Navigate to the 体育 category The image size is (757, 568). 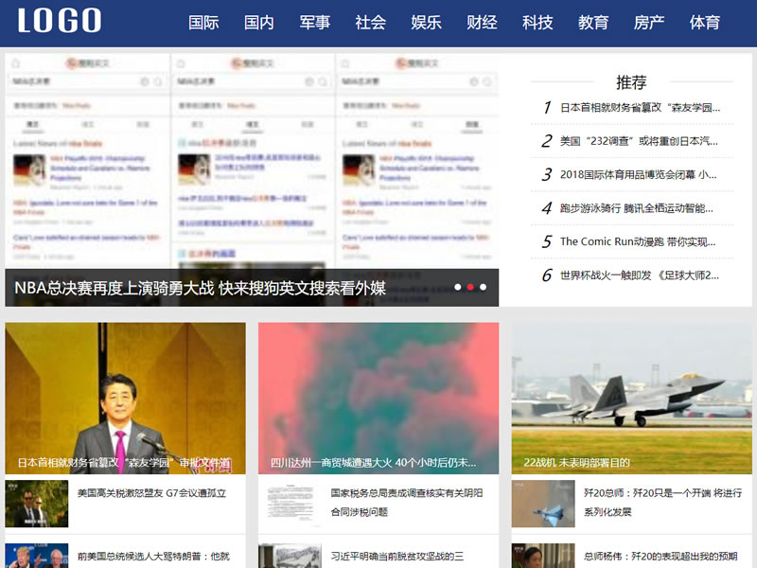(x=705, y=23)
